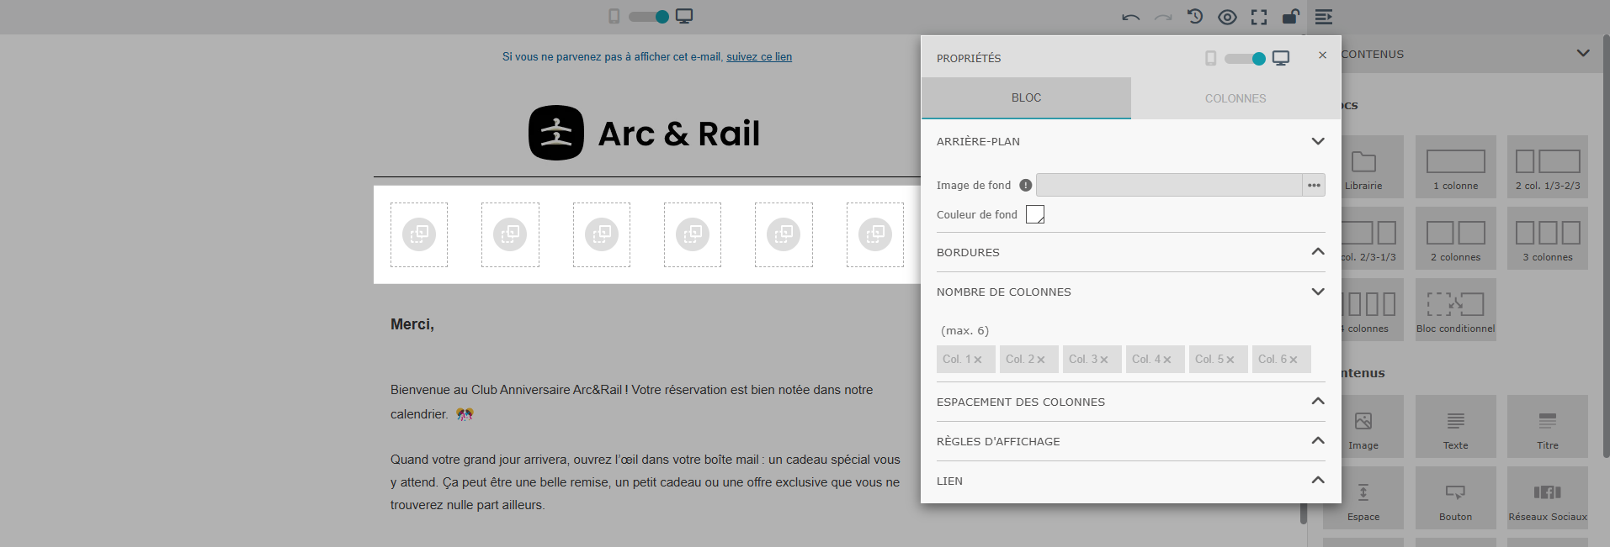1610x547 pixels.
Task: Click the right sidebar vertical scrollbar
Action: (x=1606, y=246)
